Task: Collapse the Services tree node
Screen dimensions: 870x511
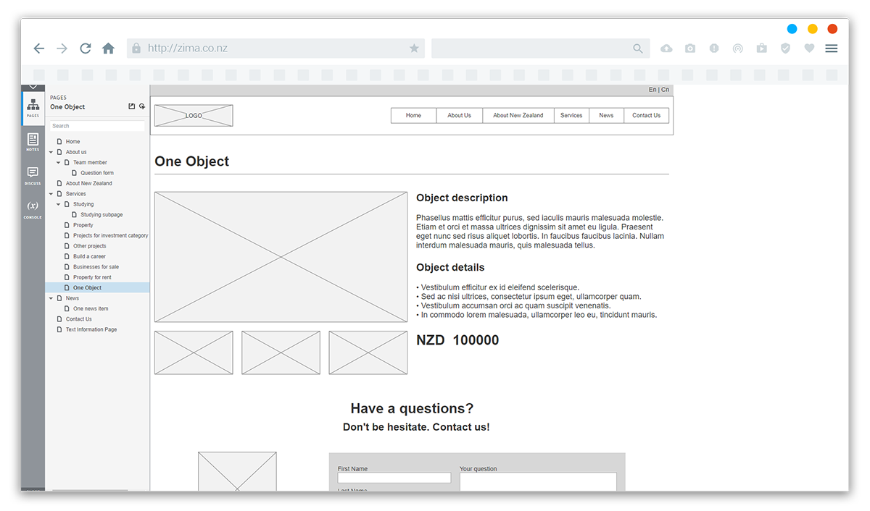Action: pos(51,194)
